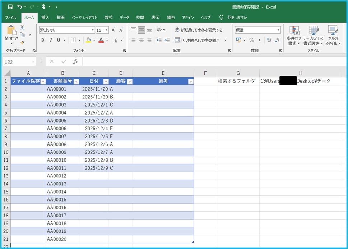This screenshot has width=348, height=249.
Task: Open the 書類番号 column filter dropdown
Action: [75, 82]
